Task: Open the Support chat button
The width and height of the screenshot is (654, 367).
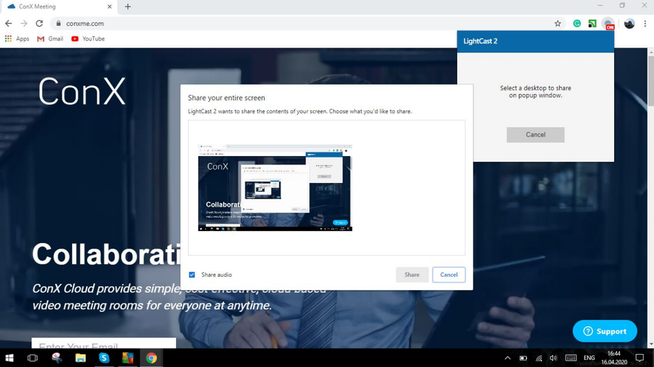Action: click(605, 331)
